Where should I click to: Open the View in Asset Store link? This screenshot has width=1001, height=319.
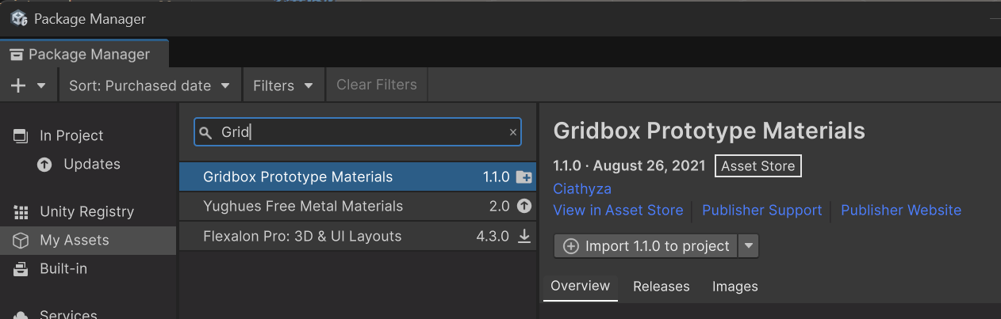(x=618, y=211)
